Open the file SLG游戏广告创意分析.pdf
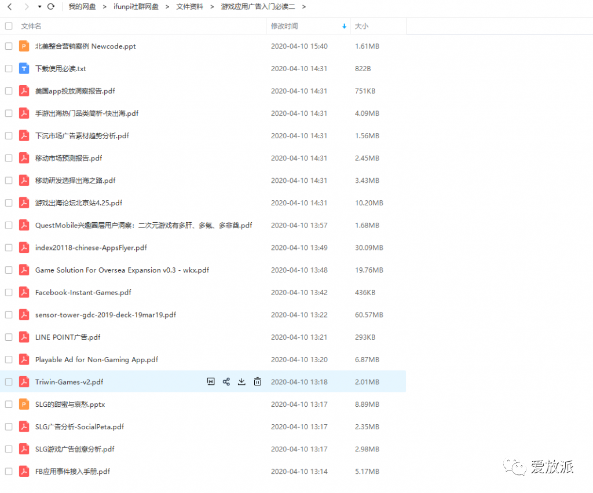The width and height of the screenshot is (593, 493). [x=75, y=449]
